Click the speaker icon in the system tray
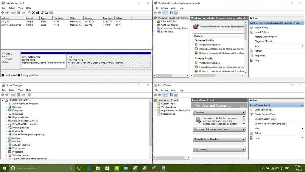Screen dimensions: 305x172 coord(277,168)
